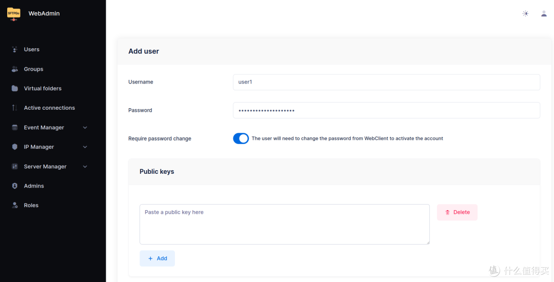This screenshot has height=282, width=554.
Task: Click the Public keys section heading
Action: (157, 172)
